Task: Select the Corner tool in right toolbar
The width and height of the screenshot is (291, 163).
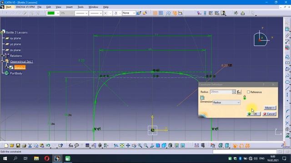Action: pyautogui.click(x=287, y=111)
